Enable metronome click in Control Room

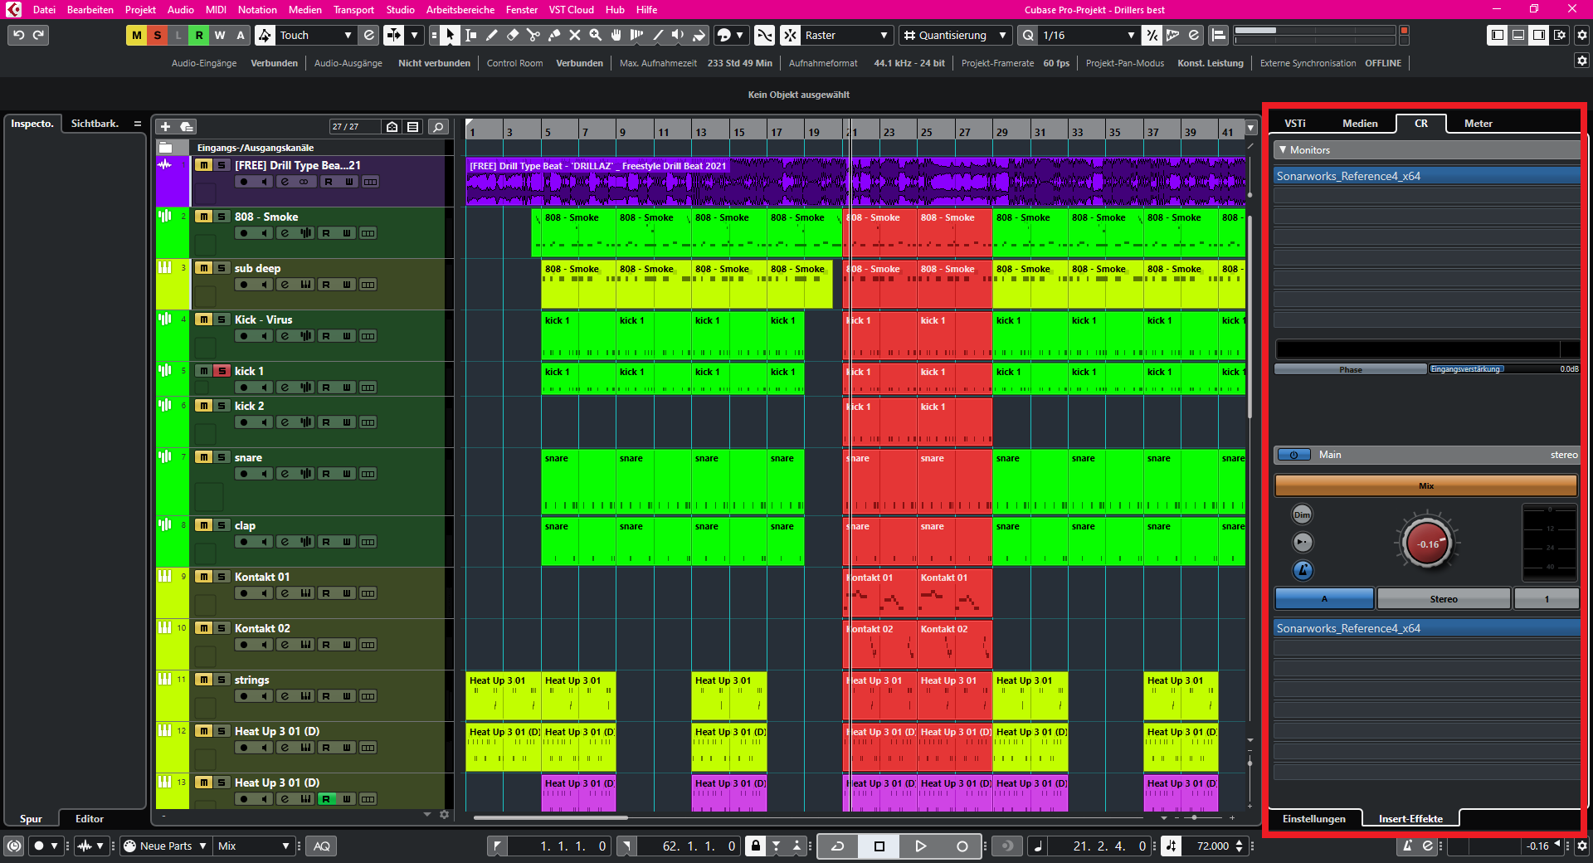coord(1303,570)
